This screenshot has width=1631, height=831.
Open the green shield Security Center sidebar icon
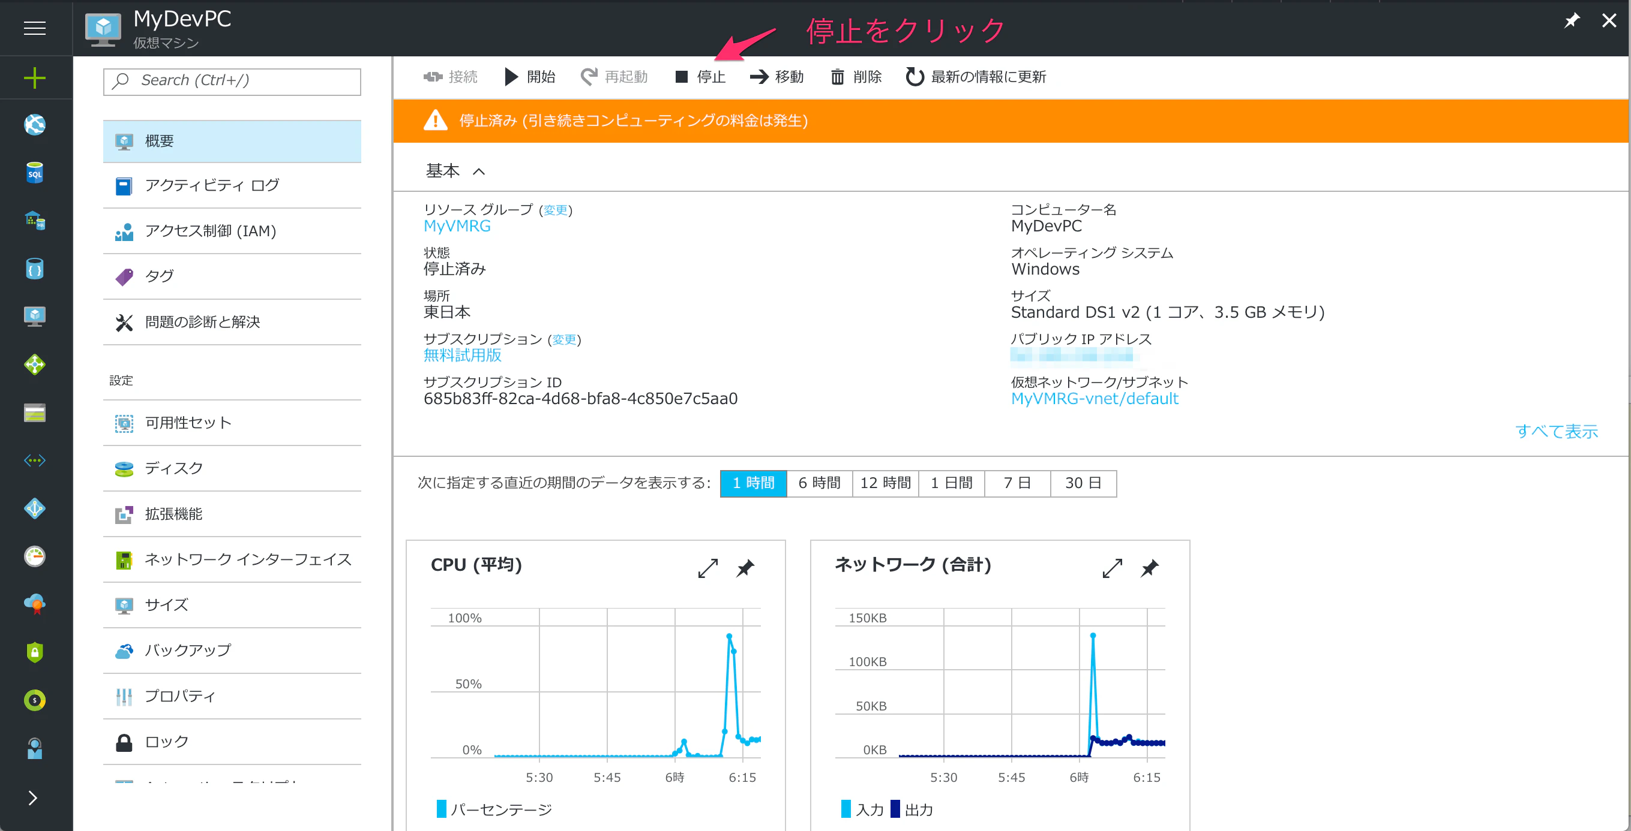point(35,652)
